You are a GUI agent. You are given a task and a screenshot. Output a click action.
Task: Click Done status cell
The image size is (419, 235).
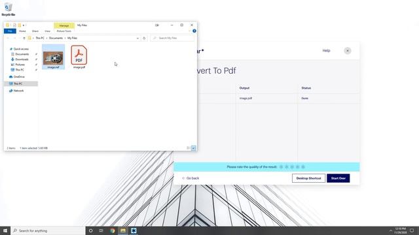click(x=304, y=99)
